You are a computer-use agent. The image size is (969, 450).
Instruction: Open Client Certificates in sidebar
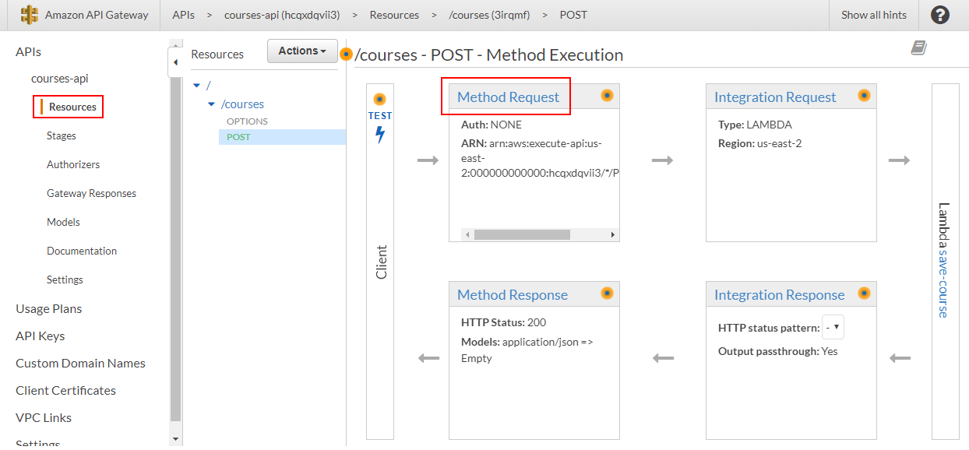(x=65, y=390)
